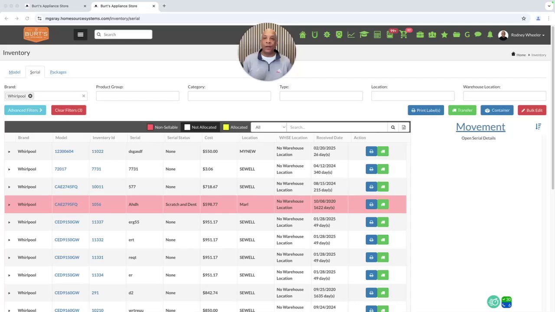Select the Serial tab
Screen dimensions: 555x312
[35, 72]
